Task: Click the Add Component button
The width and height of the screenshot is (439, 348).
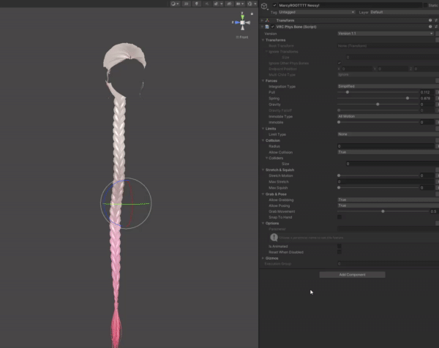Action: [x=352, y=274]
